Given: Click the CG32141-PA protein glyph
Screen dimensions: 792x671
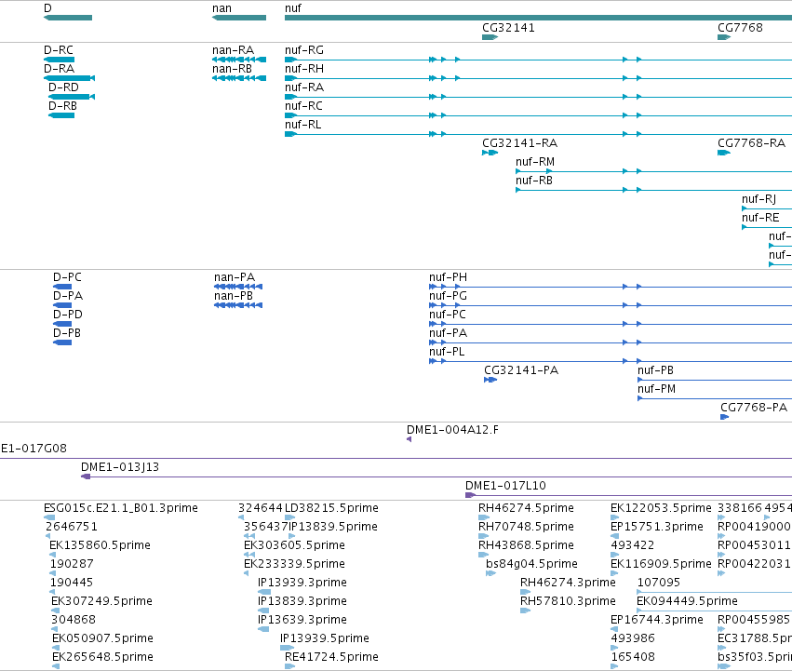Looking at the screenshot, I should click(x=490, y=380).
